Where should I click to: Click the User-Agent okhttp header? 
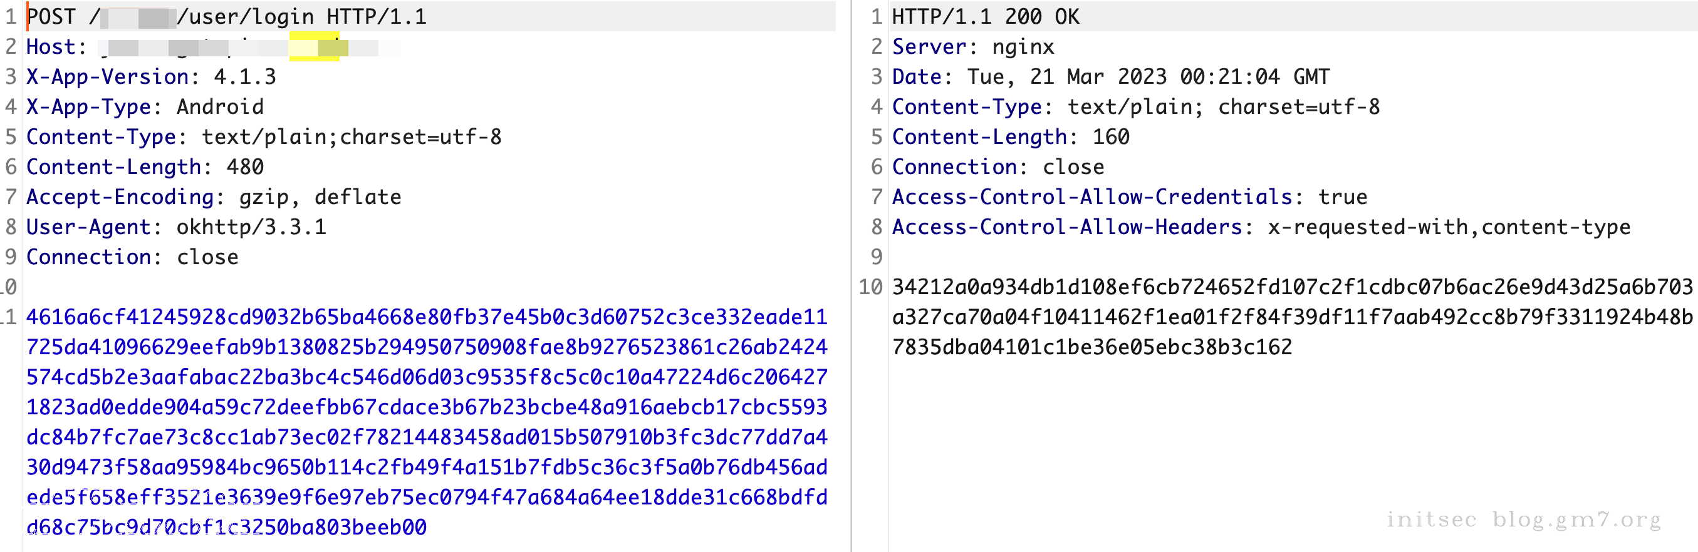[176, 227]
